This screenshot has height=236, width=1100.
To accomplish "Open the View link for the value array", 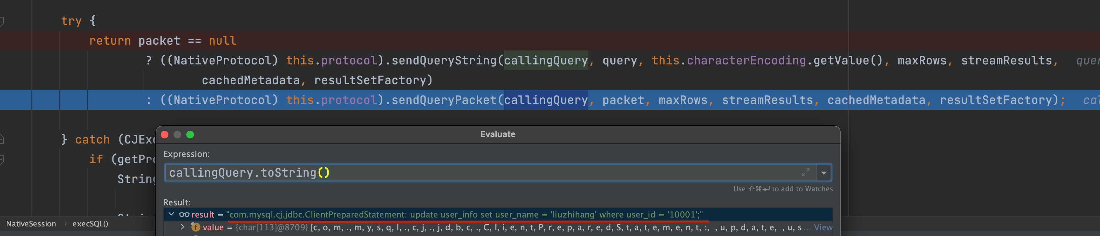I will pos(823,227).
